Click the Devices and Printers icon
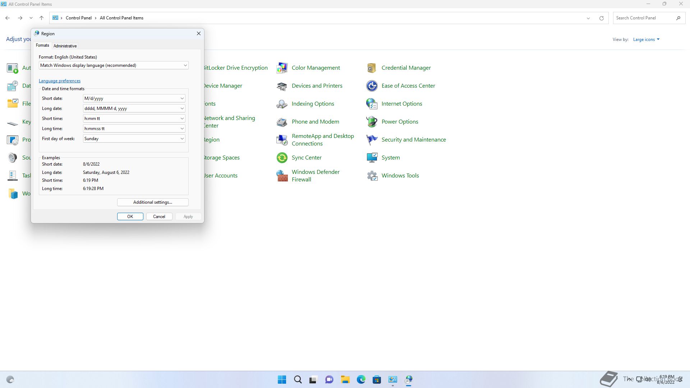The image size is (690, 388). (x=282, y=86)
